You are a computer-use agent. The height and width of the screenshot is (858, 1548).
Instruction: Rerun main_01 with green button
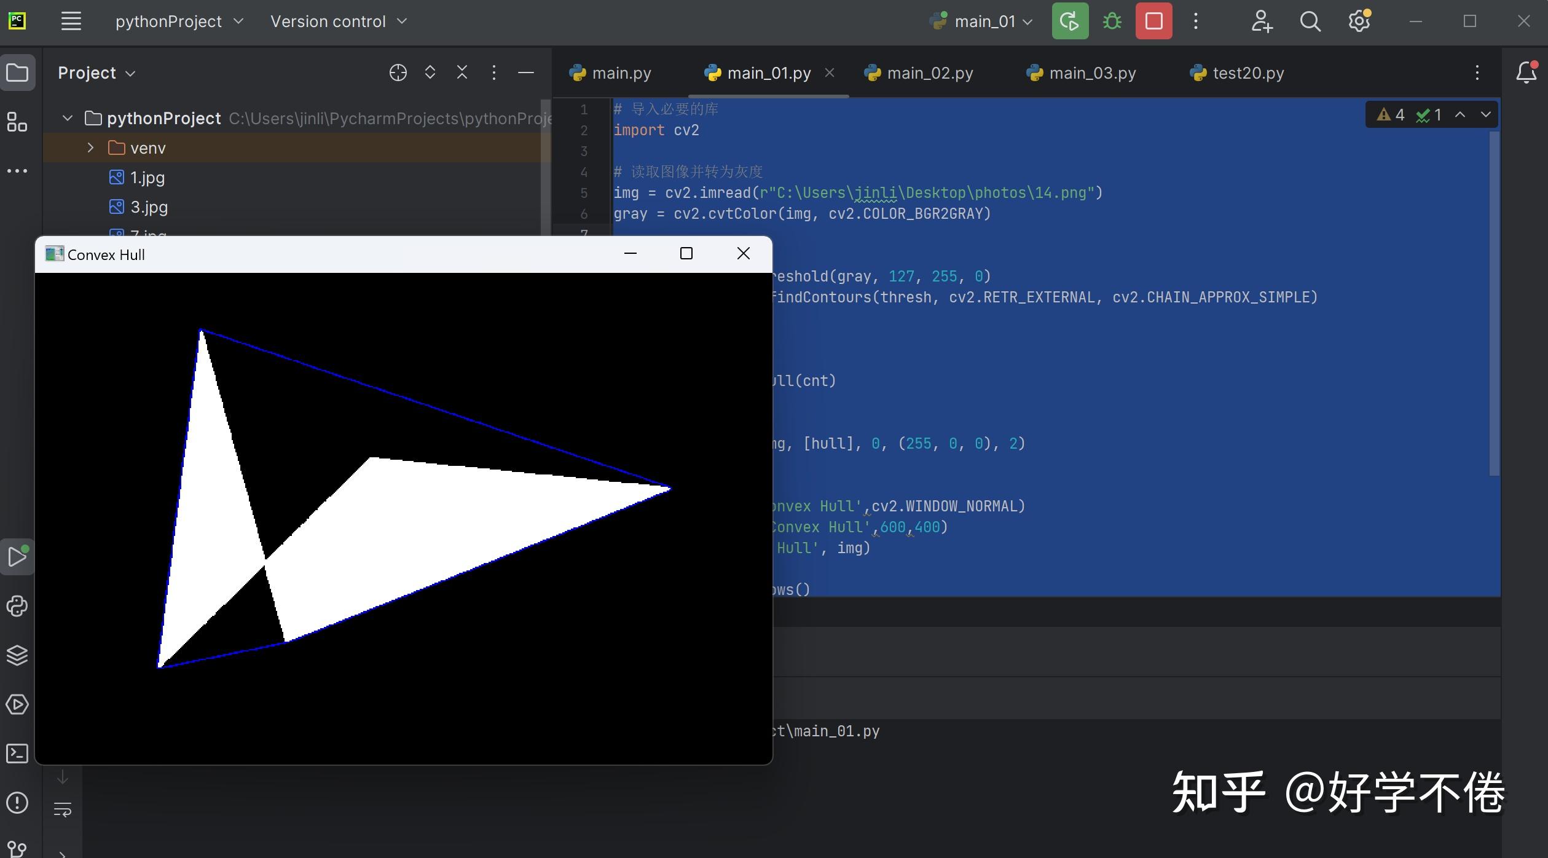pos(1070,22)
